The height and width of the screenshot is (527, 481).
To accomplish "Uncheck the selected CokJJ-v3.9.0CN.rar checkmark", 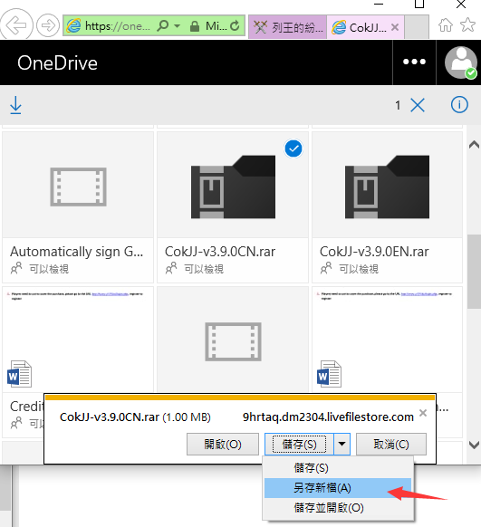I will 293,149.
